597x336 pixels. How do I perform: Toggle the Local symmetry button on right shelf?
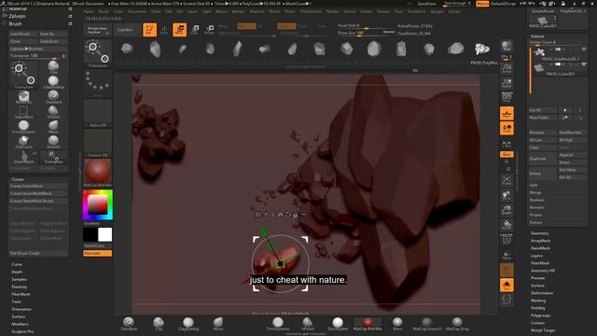[x=507, y=129]
